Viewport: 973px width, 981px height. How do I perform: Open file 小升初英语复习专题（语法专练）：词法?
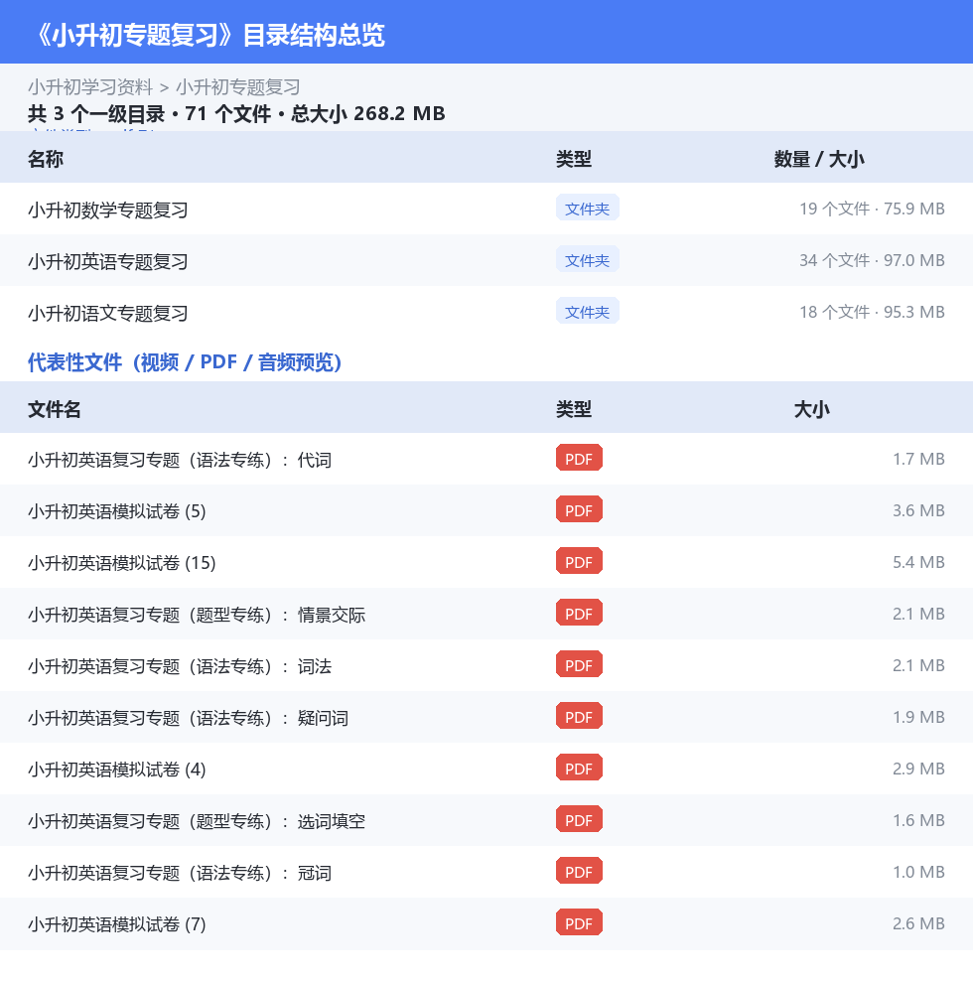(x=180, y=666)
